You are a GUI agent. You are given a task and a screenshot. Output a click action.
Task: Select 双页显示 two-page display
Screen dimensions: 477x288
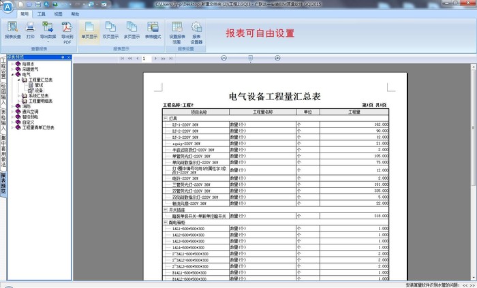pos(110,31)
